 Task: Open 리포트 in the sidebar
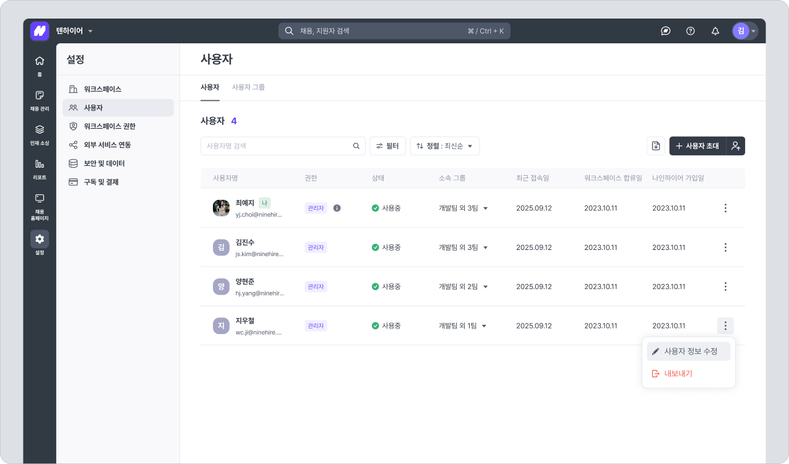(x=40, y=169)
